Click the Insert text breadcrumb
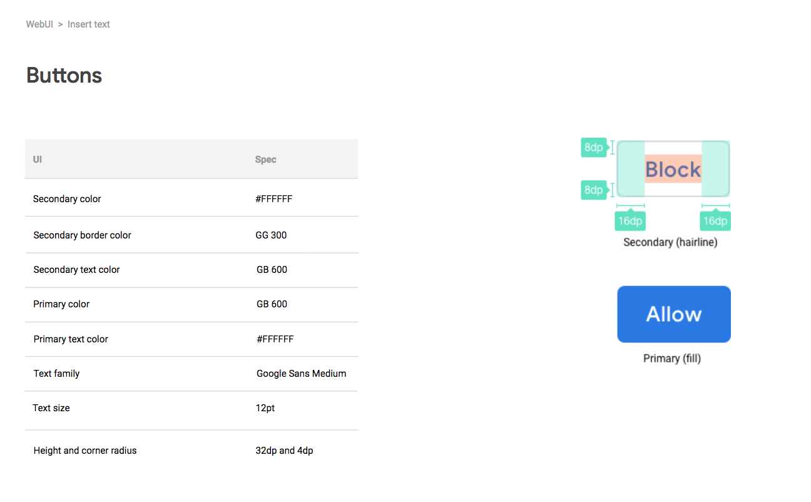 point(89,24)
